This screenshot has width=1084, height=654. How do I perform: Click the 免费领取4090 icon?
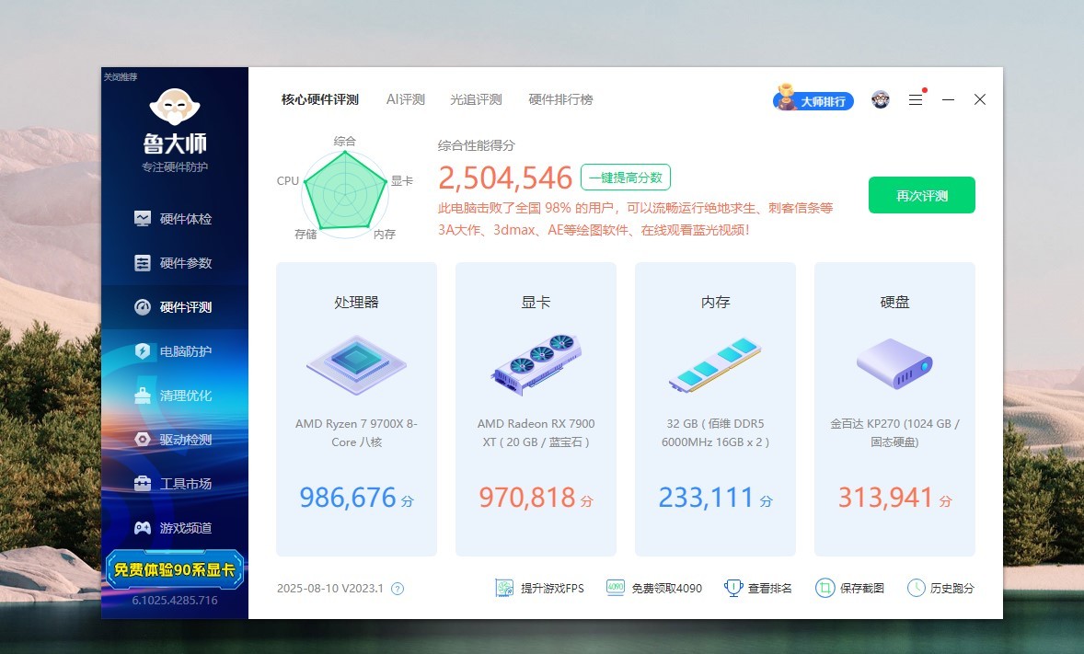point(616,589)
